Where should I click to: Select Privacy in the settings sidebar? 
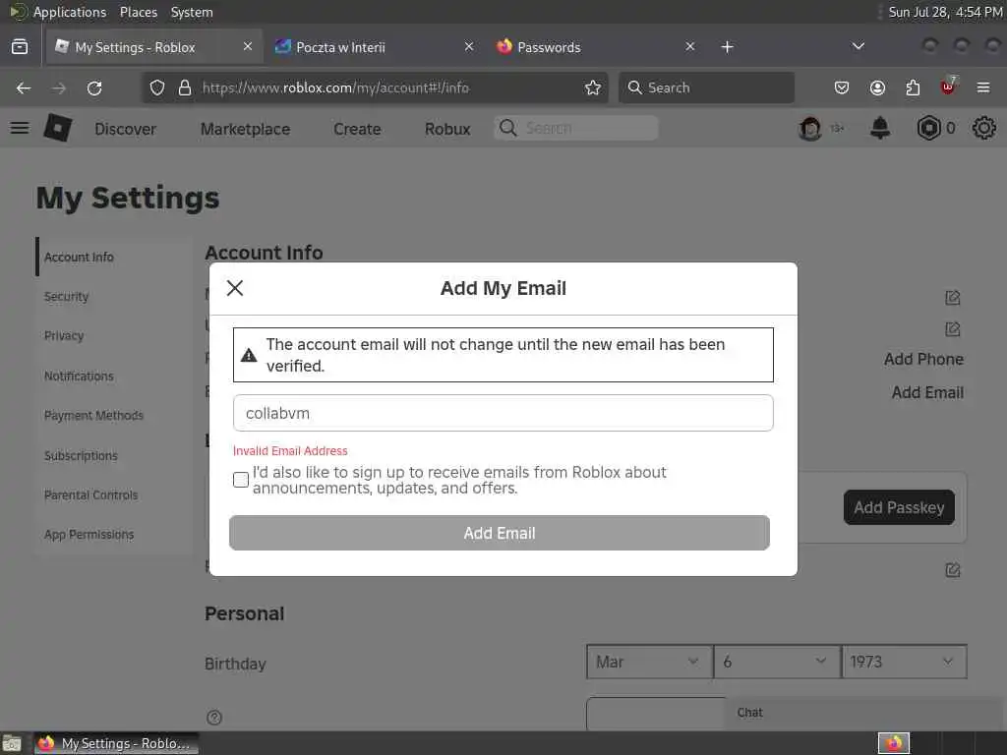[x=64, y=336]
